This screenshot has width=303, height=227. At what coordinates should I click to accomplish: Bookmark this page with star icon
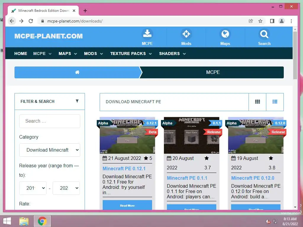pyautogui.click(x=260, y=21)
